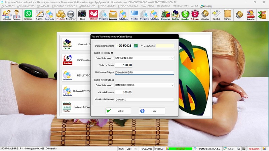Image resolution: width=269 pixels, height=151 pixels.
Task: Open the CAIXA toolbar icon
Action: 175,15
